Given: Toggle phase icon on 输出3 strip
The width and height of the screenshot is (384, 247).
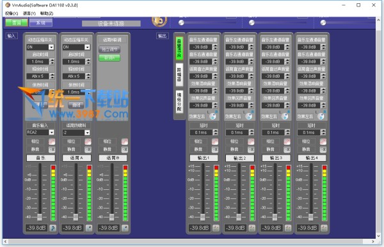Looking at the screenshot, I should (287, 141).
